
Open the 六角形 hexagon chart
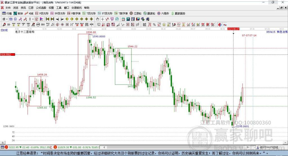(163, 13)
